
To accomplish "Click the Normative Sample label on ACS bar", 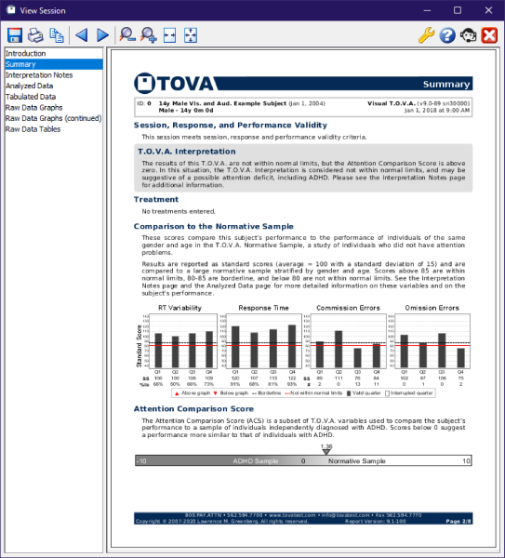I will pyautogui.click(x=356, y=461).
